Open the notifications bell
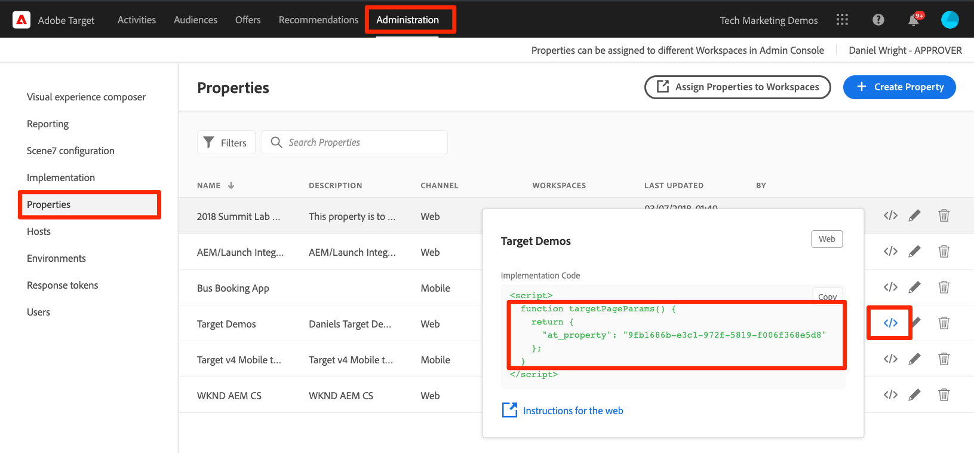 [x=914, y=20]
